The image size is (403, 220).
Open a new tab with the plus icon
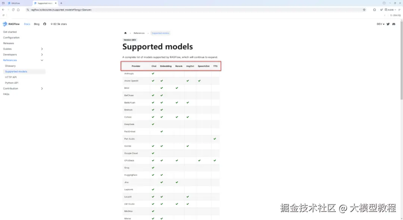point(61,3)
